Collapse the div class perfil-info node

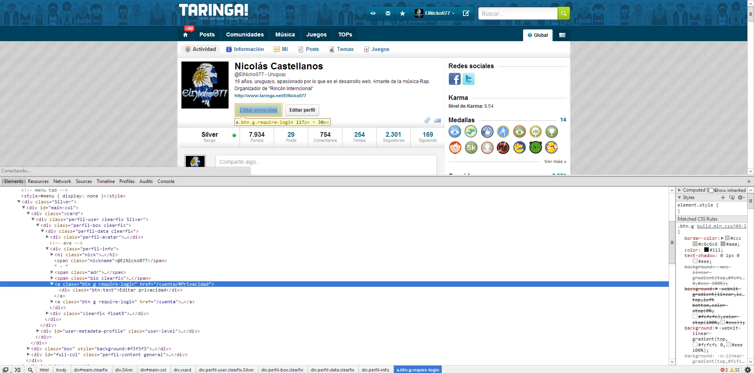coord(47,249)
